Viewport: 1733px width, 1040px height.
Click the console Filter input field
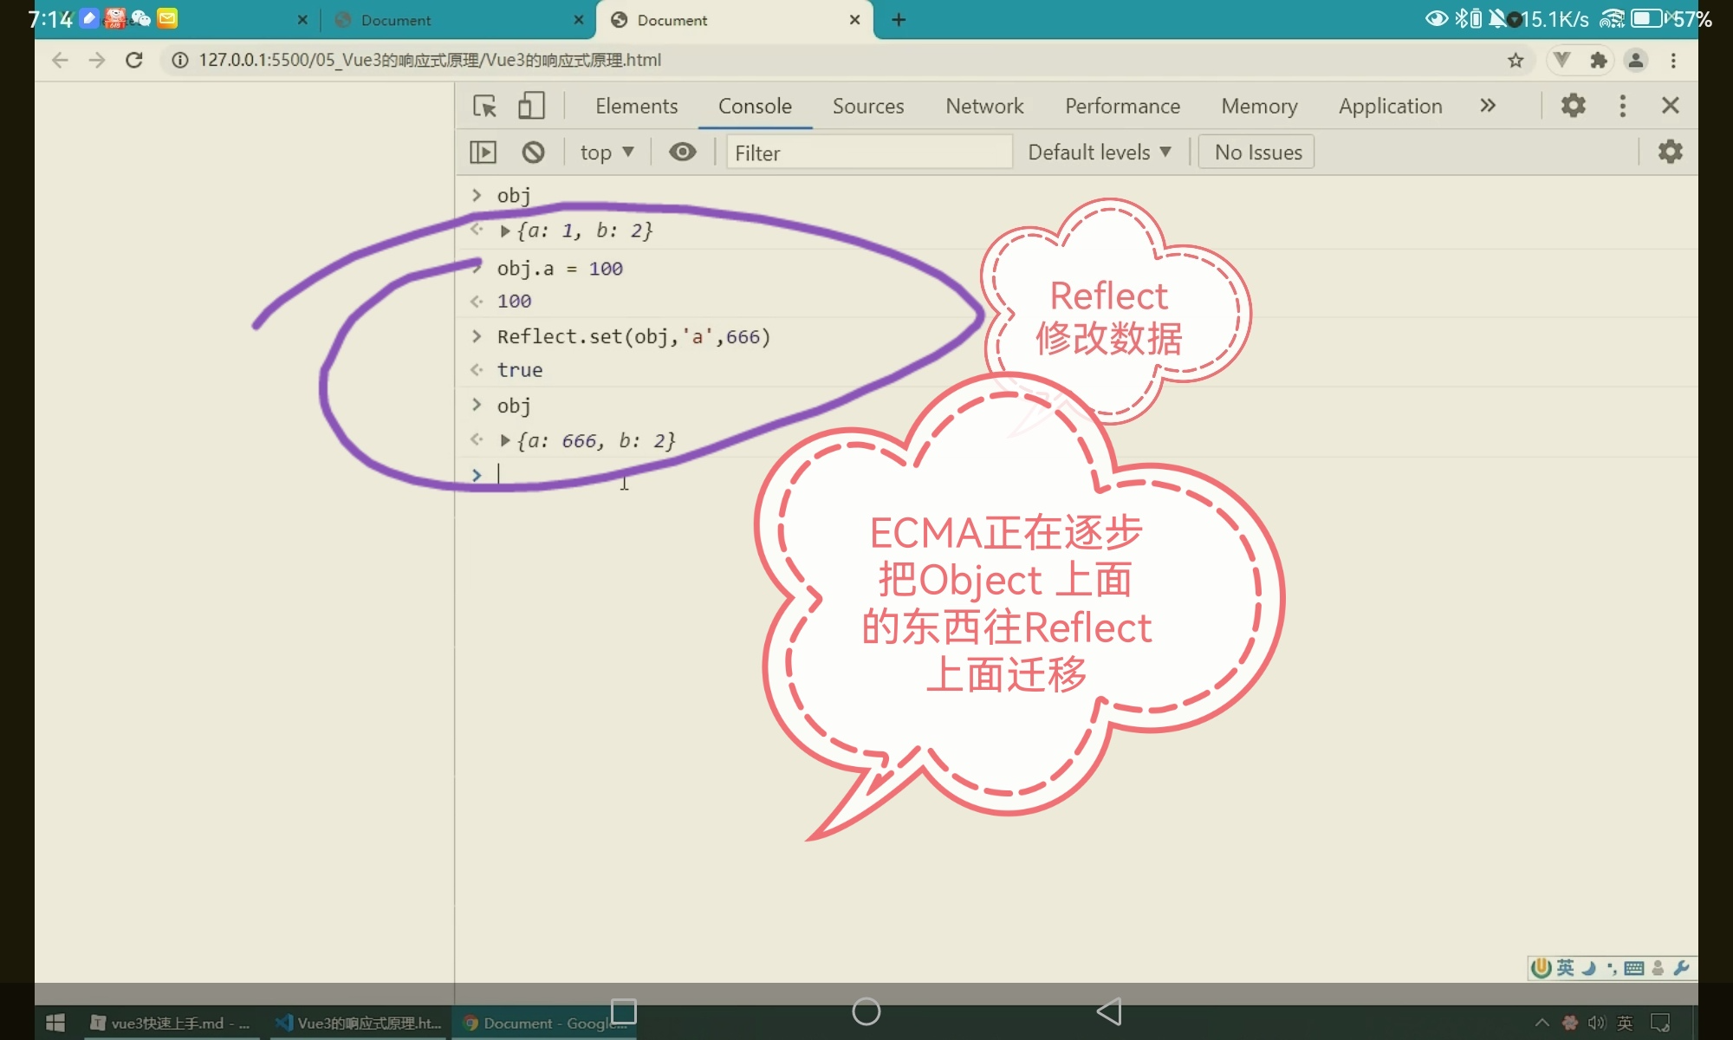[x=868, y=153]
